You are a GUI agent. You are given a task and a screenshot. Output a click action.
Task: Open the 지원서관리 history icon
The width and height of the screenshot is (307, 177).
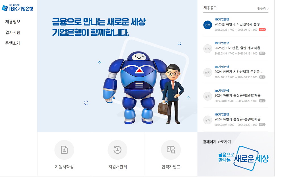pos(117,150)
